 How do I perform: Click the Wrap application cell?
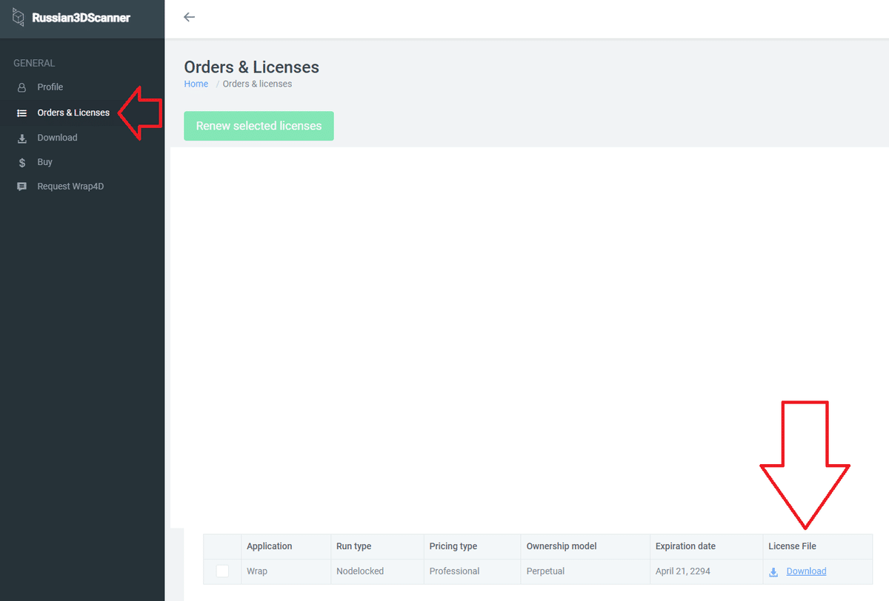(x=257, y=571)
